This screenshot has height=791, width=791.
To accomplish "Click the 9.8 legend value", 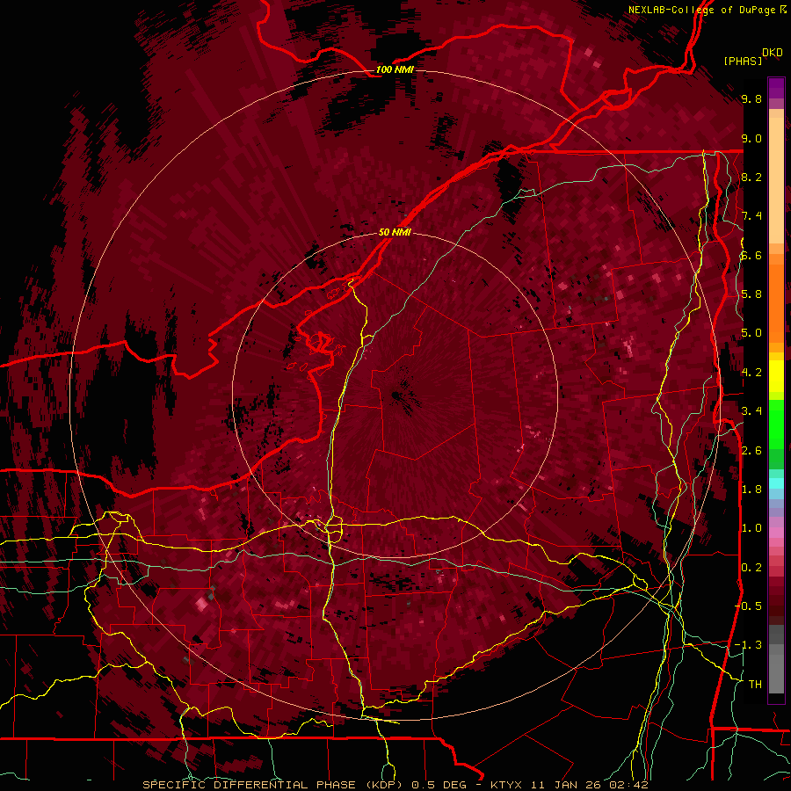I will (x=751, y=98).
